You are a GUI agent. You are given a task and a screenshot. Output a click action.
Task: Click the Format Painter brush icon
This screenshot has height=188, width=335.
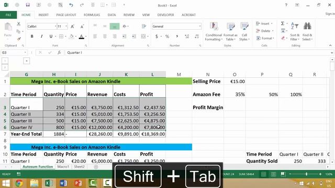[x=19, y=39]
